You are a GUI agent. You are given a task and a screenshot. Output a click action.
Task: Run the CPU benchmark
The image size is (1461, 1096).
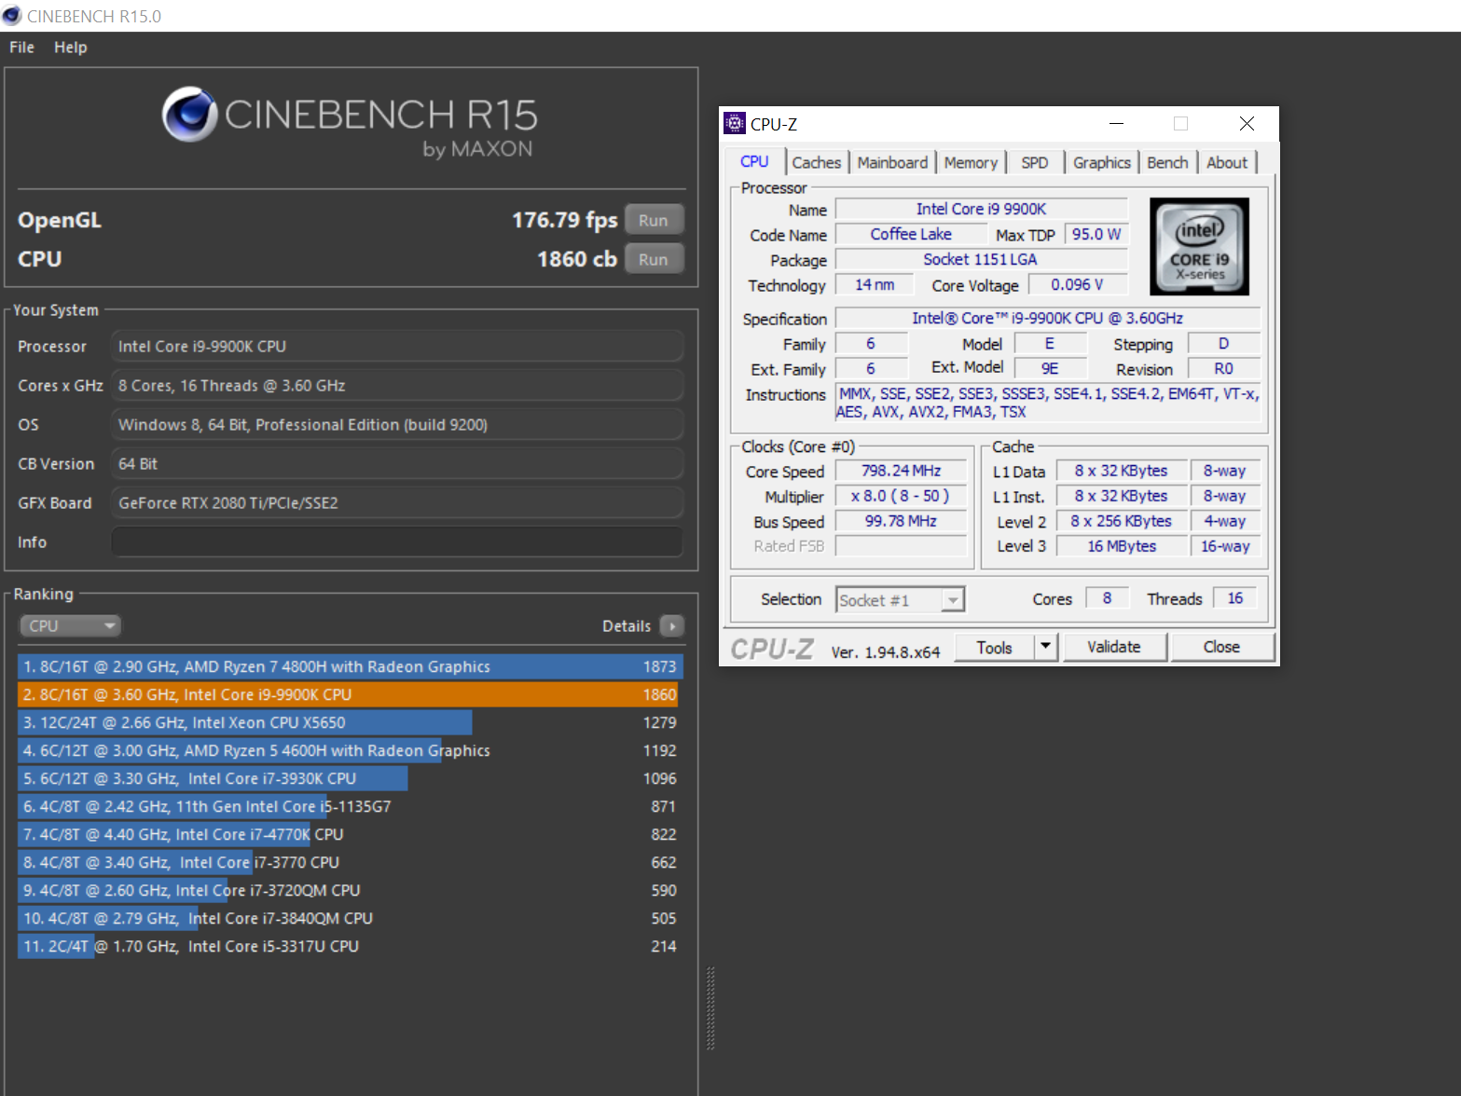[654, 259]
